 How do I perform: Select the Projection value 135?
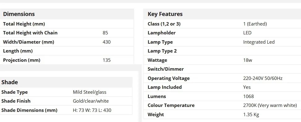(107, 60)
